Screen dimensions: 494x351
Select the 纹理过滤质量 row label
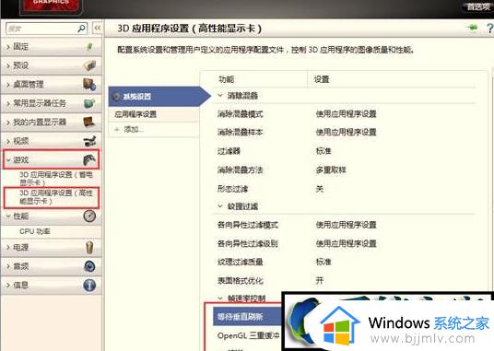[240, 262]
